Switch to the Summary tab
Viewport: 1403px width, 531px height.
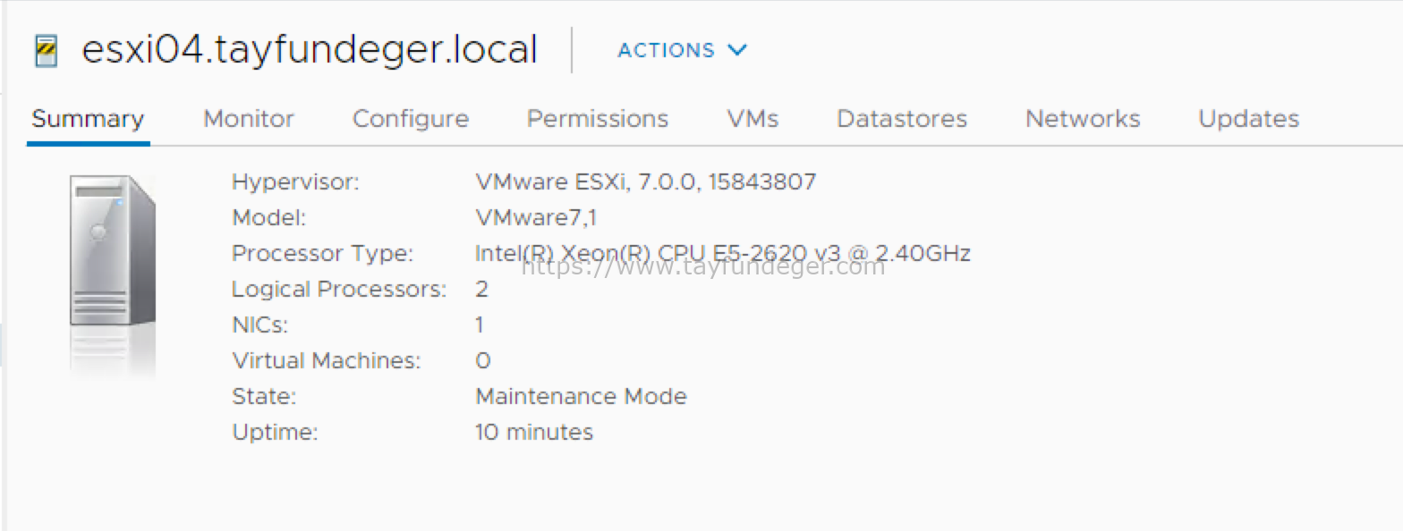coord(88,119)
